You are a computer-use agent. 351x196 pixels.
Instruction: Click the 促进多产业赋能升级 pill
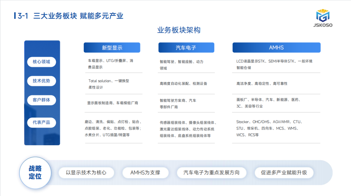point(284,173)
